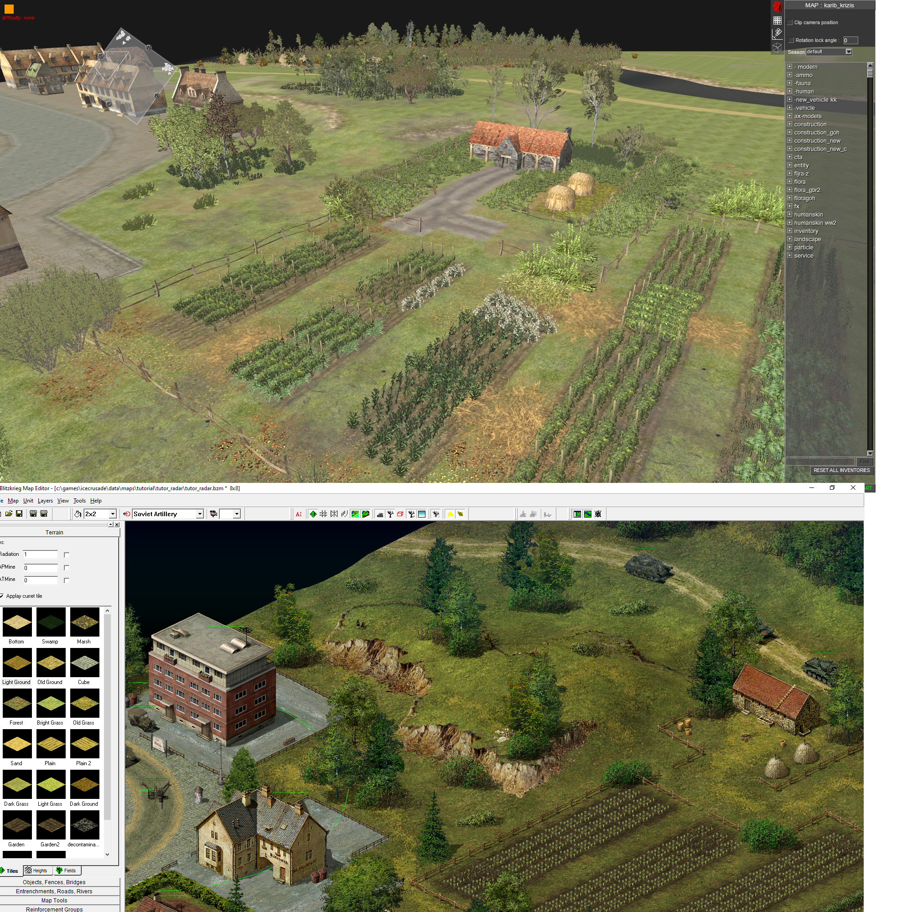Select the Swamp terrain tile
Image resolution: width=912 pixels, height=912 pixels.
tap(51, 622)
